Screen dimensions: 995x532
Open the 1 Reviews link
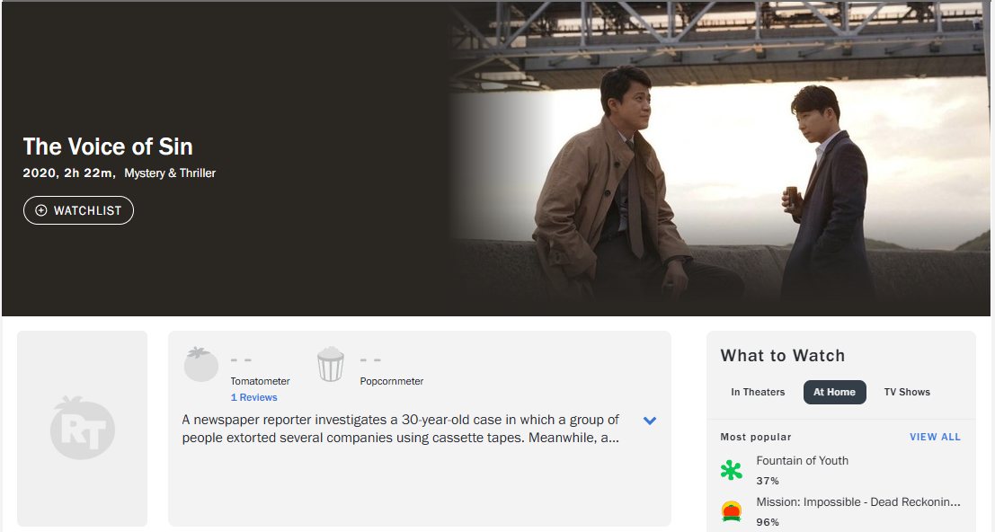pyautogui.click(x=253, y=397)
